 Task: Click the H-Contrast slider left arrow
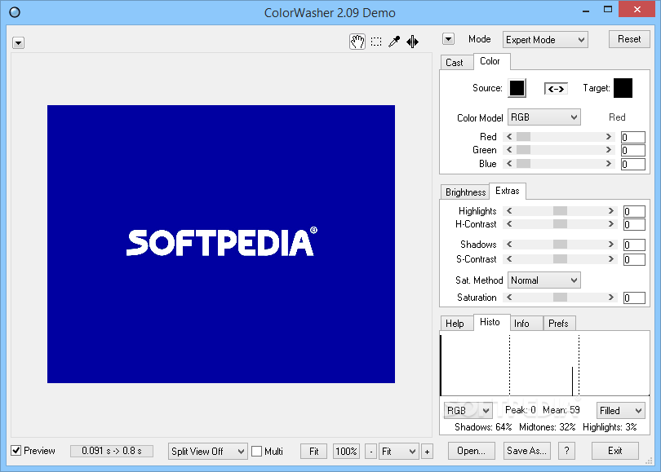509,224
